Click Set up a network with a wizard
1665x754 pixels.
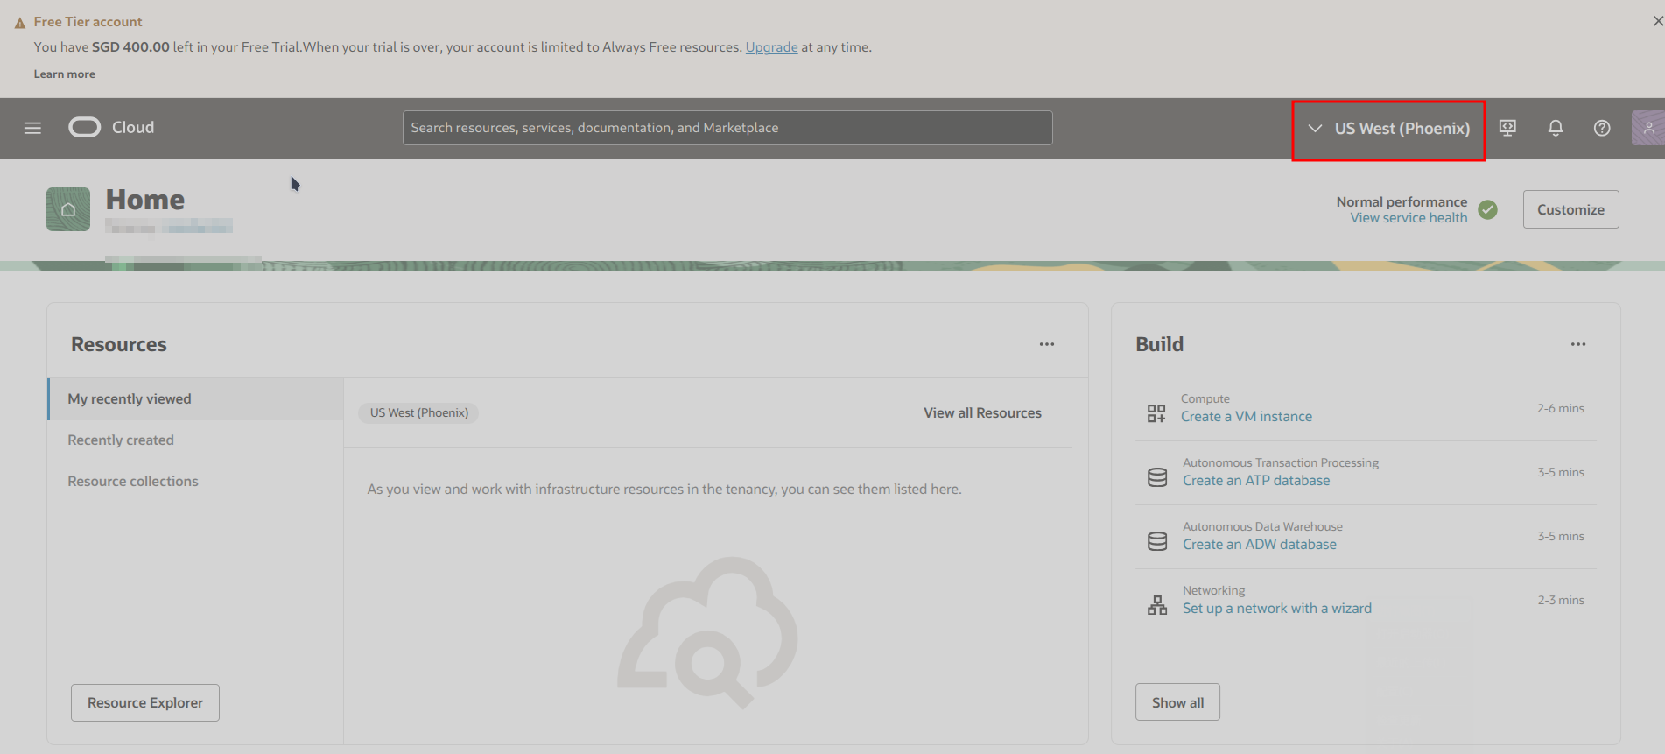[1277, 609]
